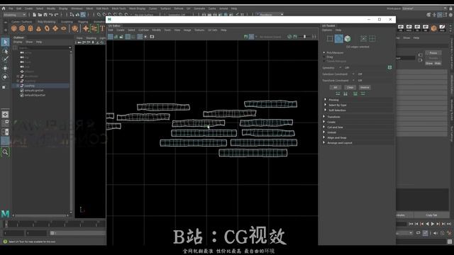The image size is (454, 255).
Task: Select Drag radio option in UV Toolkit
Action: [x=324, y=57]
